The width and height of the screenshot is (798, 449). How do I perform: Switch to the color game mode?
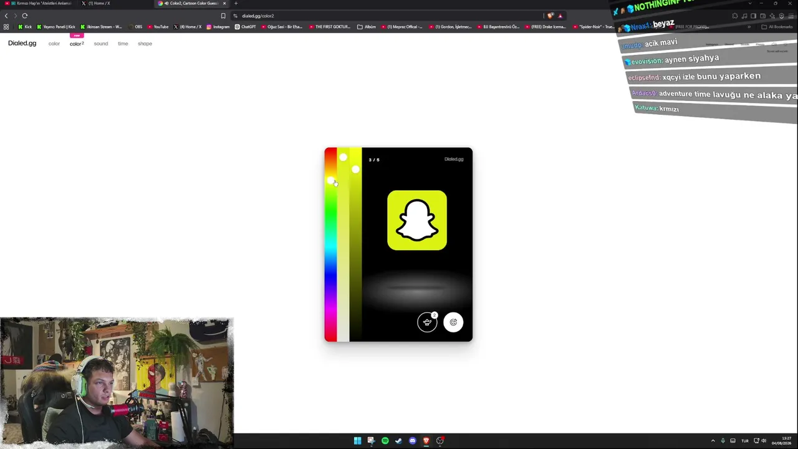(54, 44)
